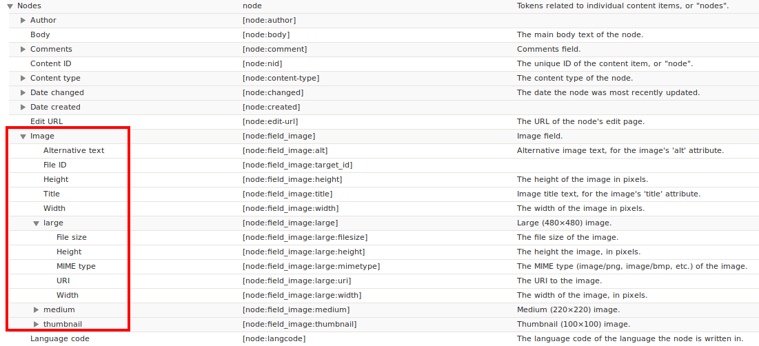Expand the medium image style

click(37, 310)
